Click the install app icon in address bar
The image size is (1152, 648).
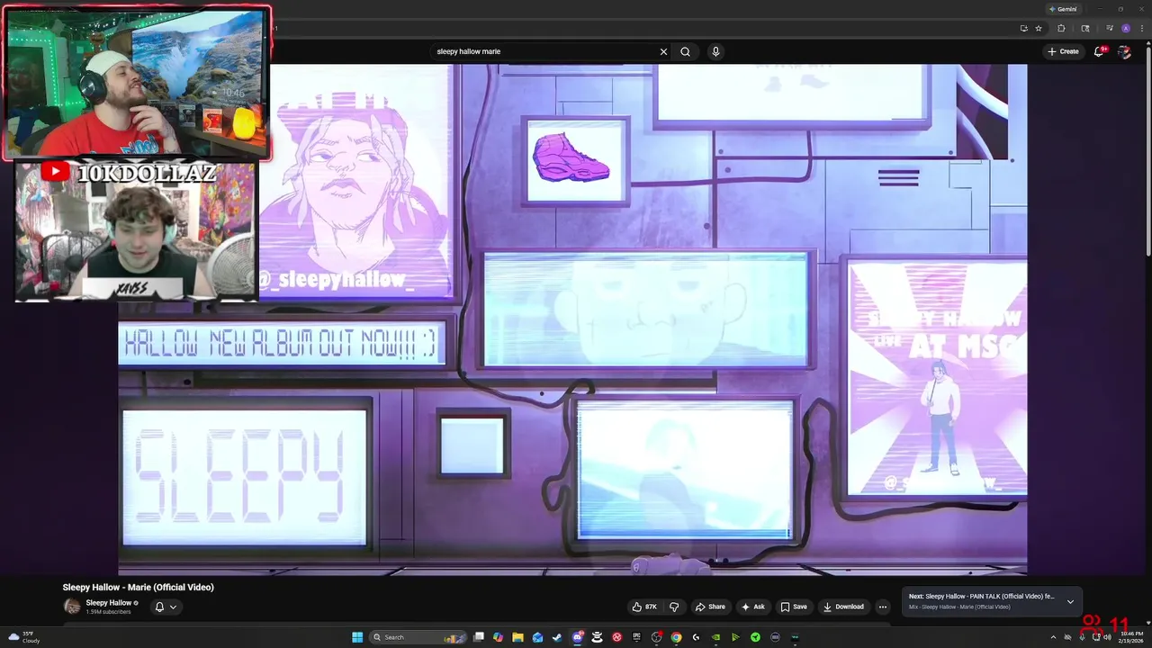tap(1024, 28)
